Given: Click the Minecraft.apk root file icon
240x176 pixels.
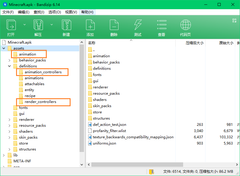Looking at the screenshot, I should 4,42.
